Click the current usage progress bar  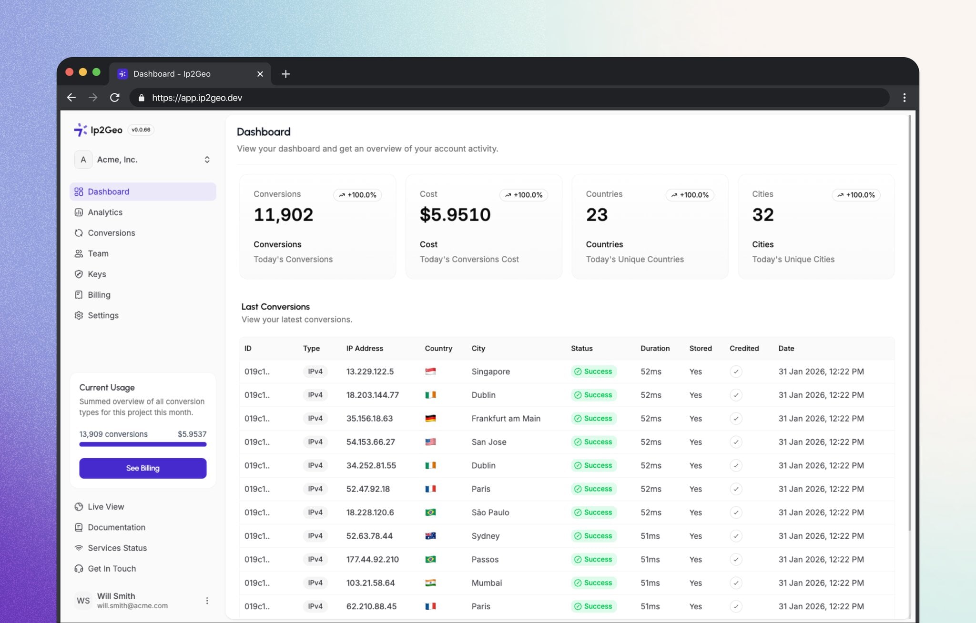click(142, 444)
